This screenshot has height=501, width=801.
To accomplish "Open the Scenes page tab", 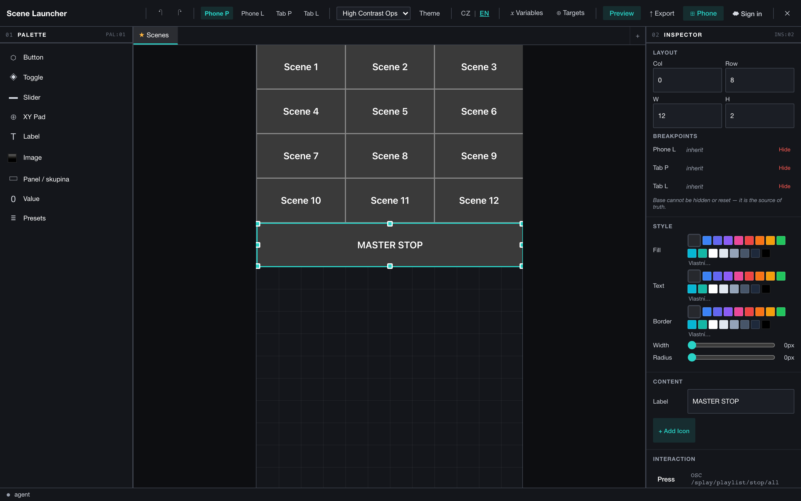I will click(x=155, y=35).
